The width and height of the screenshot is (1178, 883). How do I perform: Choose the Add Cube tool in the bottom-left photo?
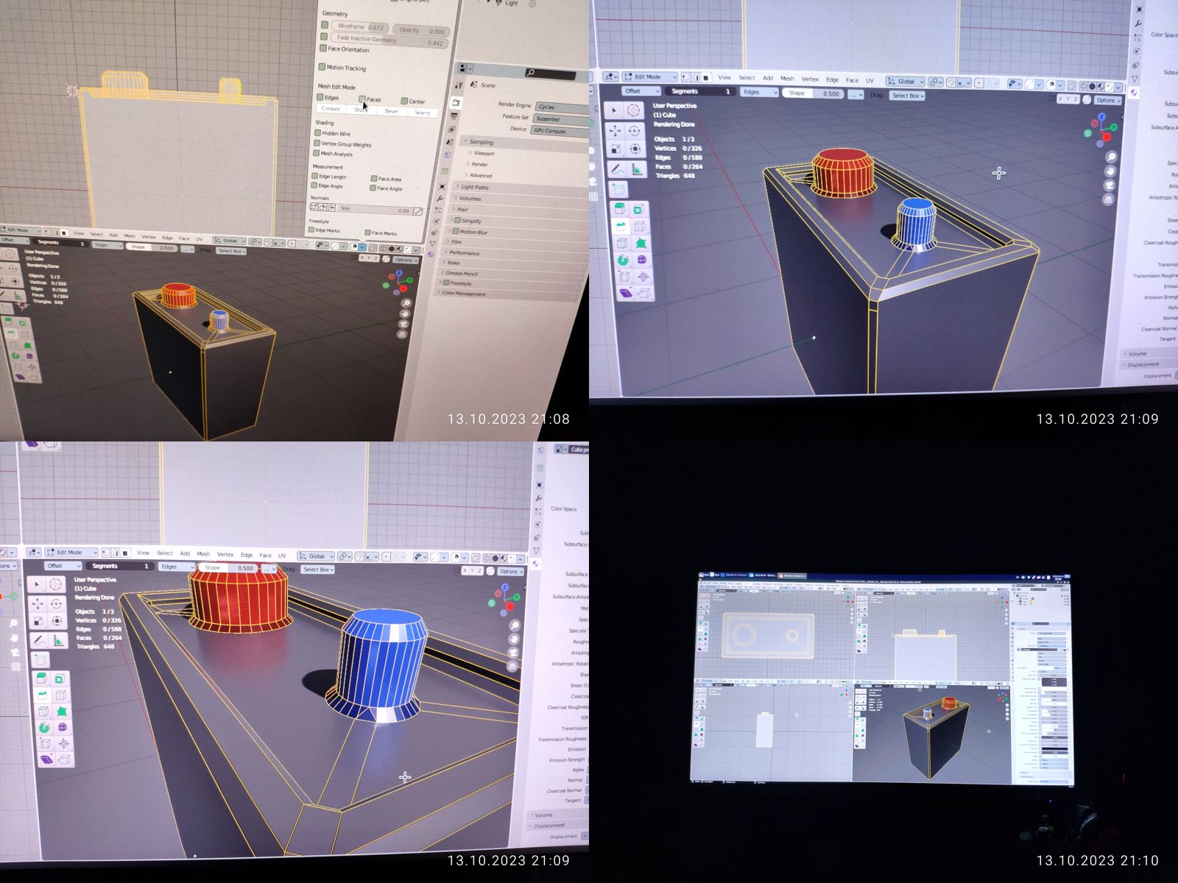40,660
